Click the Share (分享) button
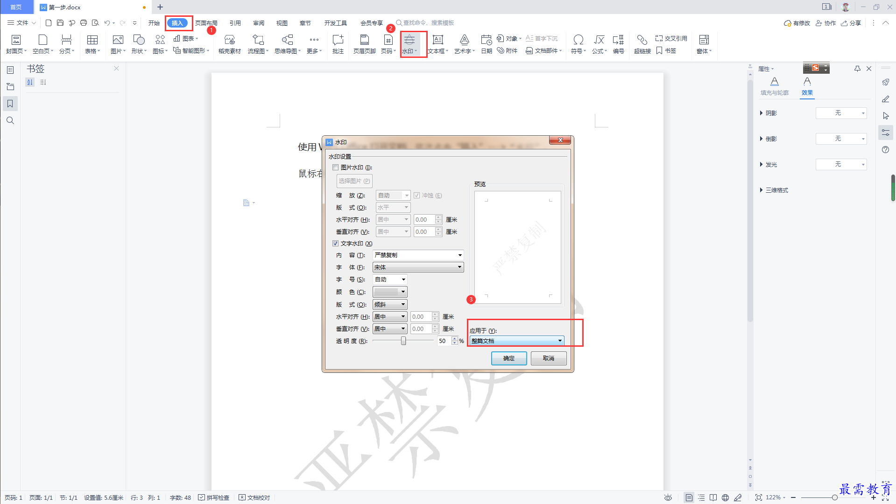The width and height of the screenshot is (896, 504). pyautogui.click(x=851, y=23)
